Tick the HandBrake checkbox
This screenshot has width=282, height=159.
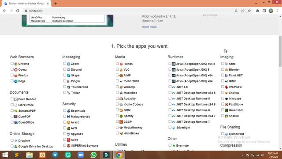[117, 133]
